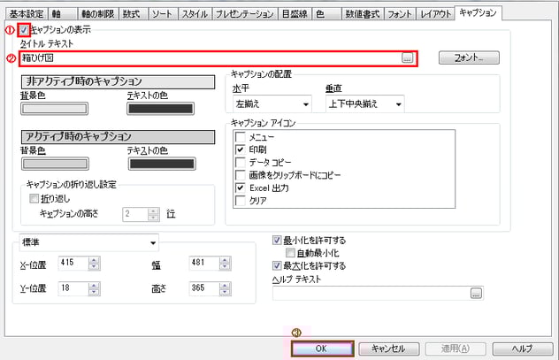Open the 軸の制限 tab
559x360 pixels.
pos(98,14)
